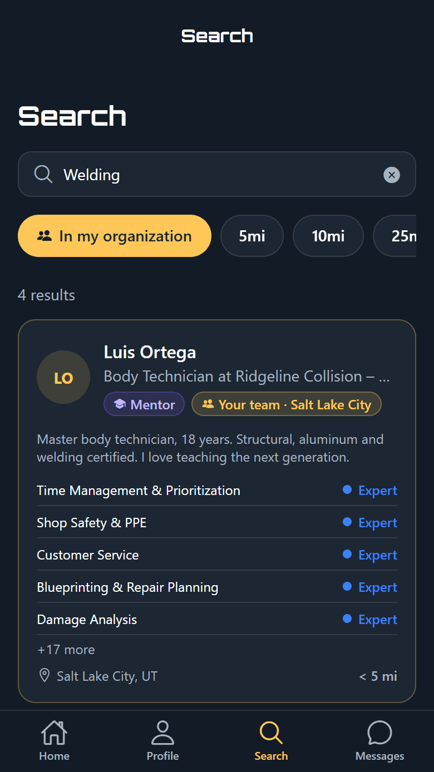Toggle the In my organization filter

click(x=115, y=236)
